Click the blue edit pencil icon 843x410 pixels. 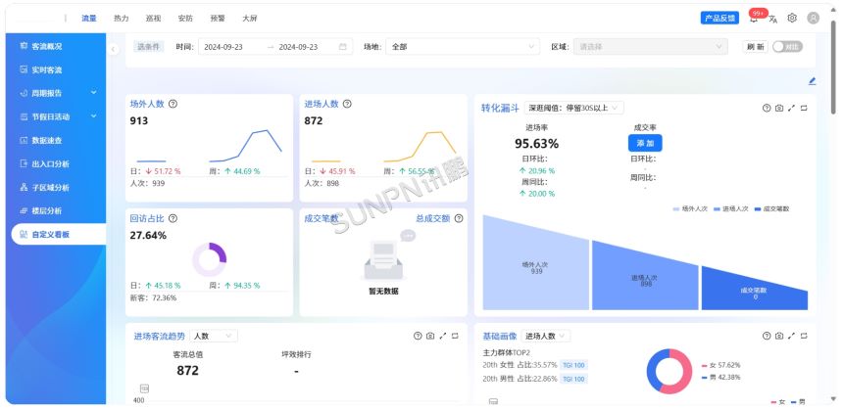tap(812, 81)
